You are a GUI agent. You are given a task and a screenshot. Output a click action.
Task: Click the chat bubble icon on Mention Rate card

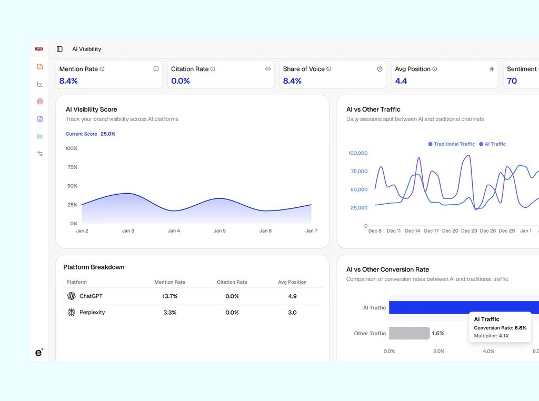[x=156, y=68]
